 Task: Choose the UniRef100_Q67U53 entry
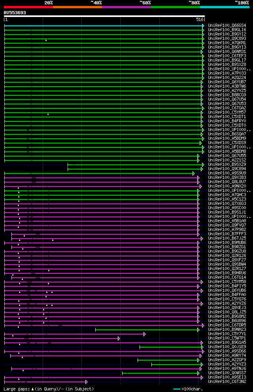(227, 103)
